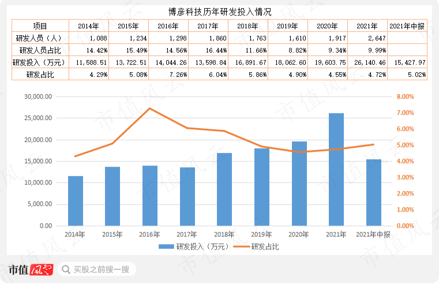Screen dimensions: 439x285
Task: Select the 2016年 blue bar
Action: (x=150, y=196)
